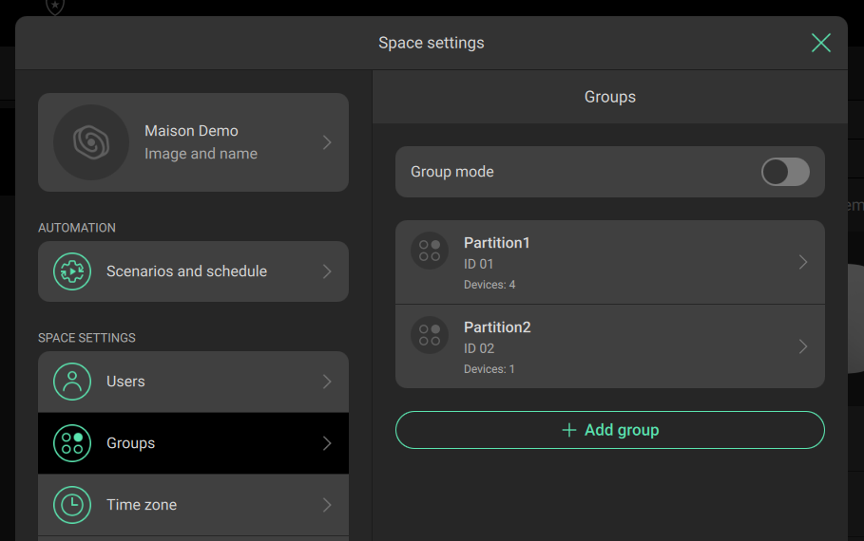Close the Space settings dialog
The width and height of the screenshot is (864, 541).
(821, 43)
